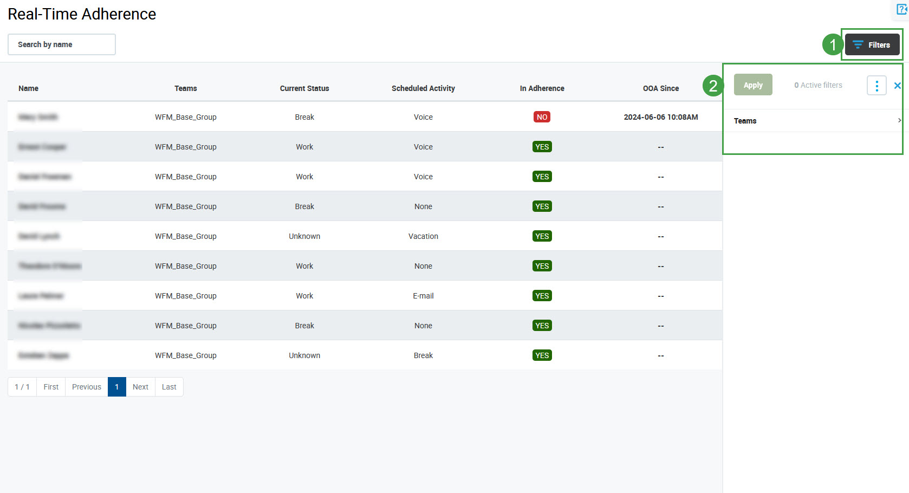
Task: Click the Teams column header
Action: tap(185, 88)
